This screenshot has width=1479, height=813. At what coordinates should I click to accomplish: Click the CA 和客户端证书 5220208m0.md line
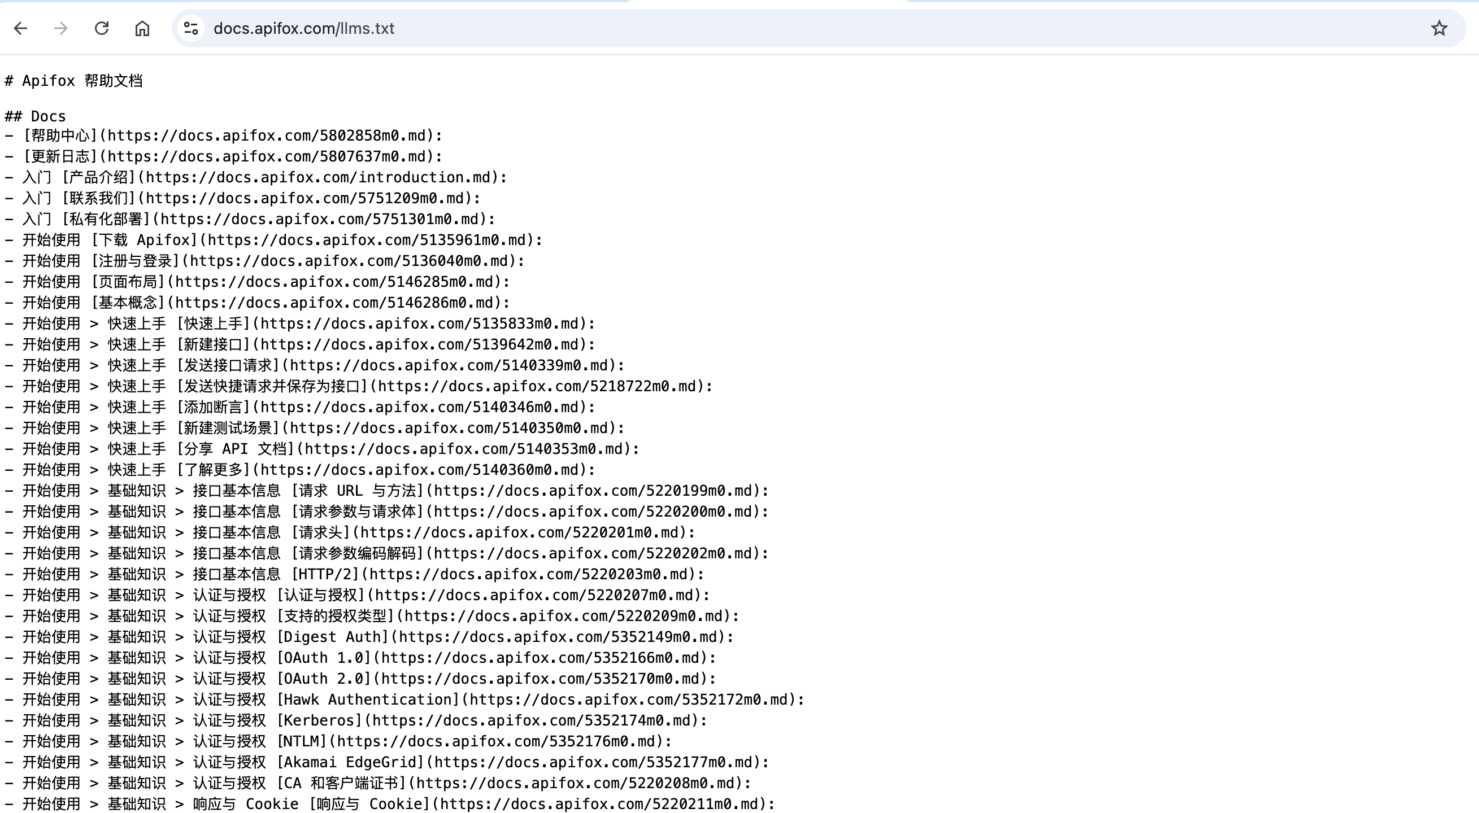(x=379, y=783)
